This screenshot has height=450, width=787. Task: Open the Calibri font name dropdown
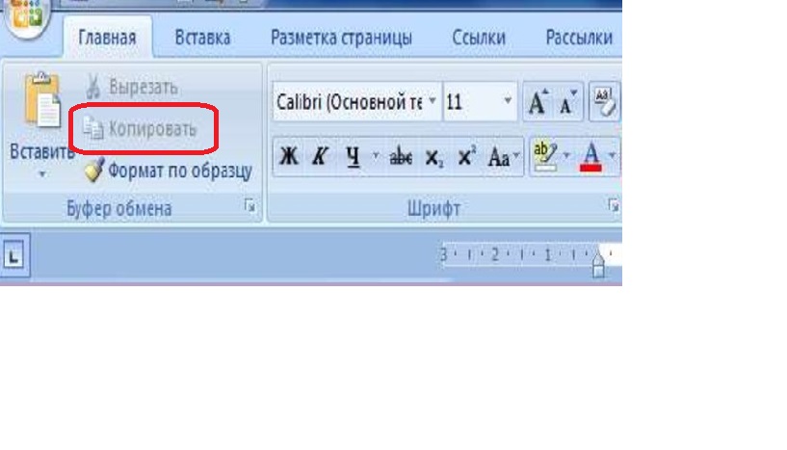tap(433, 102)
